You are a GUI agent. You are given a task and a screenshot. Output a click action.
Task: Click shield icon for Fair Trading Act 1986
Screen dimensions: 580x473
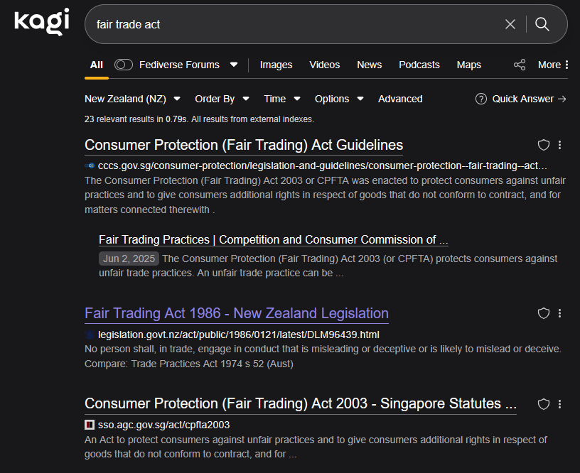pos(544,313)
